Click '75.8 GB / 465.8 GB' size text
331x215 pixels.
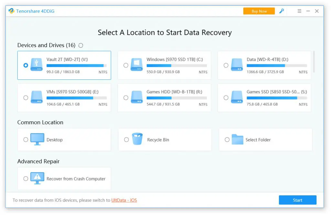262,104
